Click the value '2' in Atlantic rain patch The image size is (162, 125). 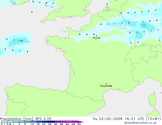[21, 41]
